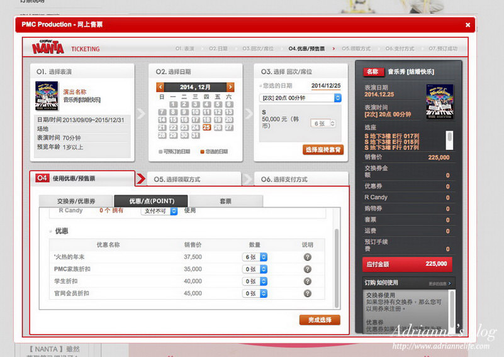The width and height of the screenshot is (504, 357).
Task: Select December 18 in the calendar
Action: (x=206, y=120)
